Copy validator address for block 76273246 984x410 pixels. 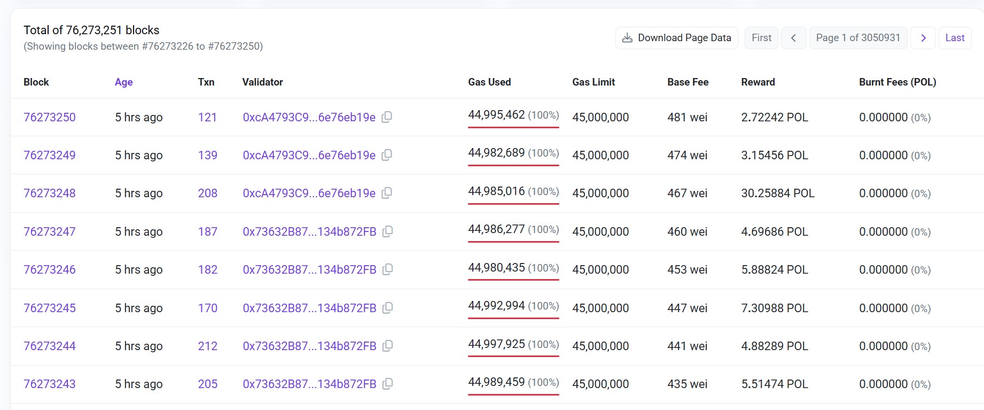(388, 269)
